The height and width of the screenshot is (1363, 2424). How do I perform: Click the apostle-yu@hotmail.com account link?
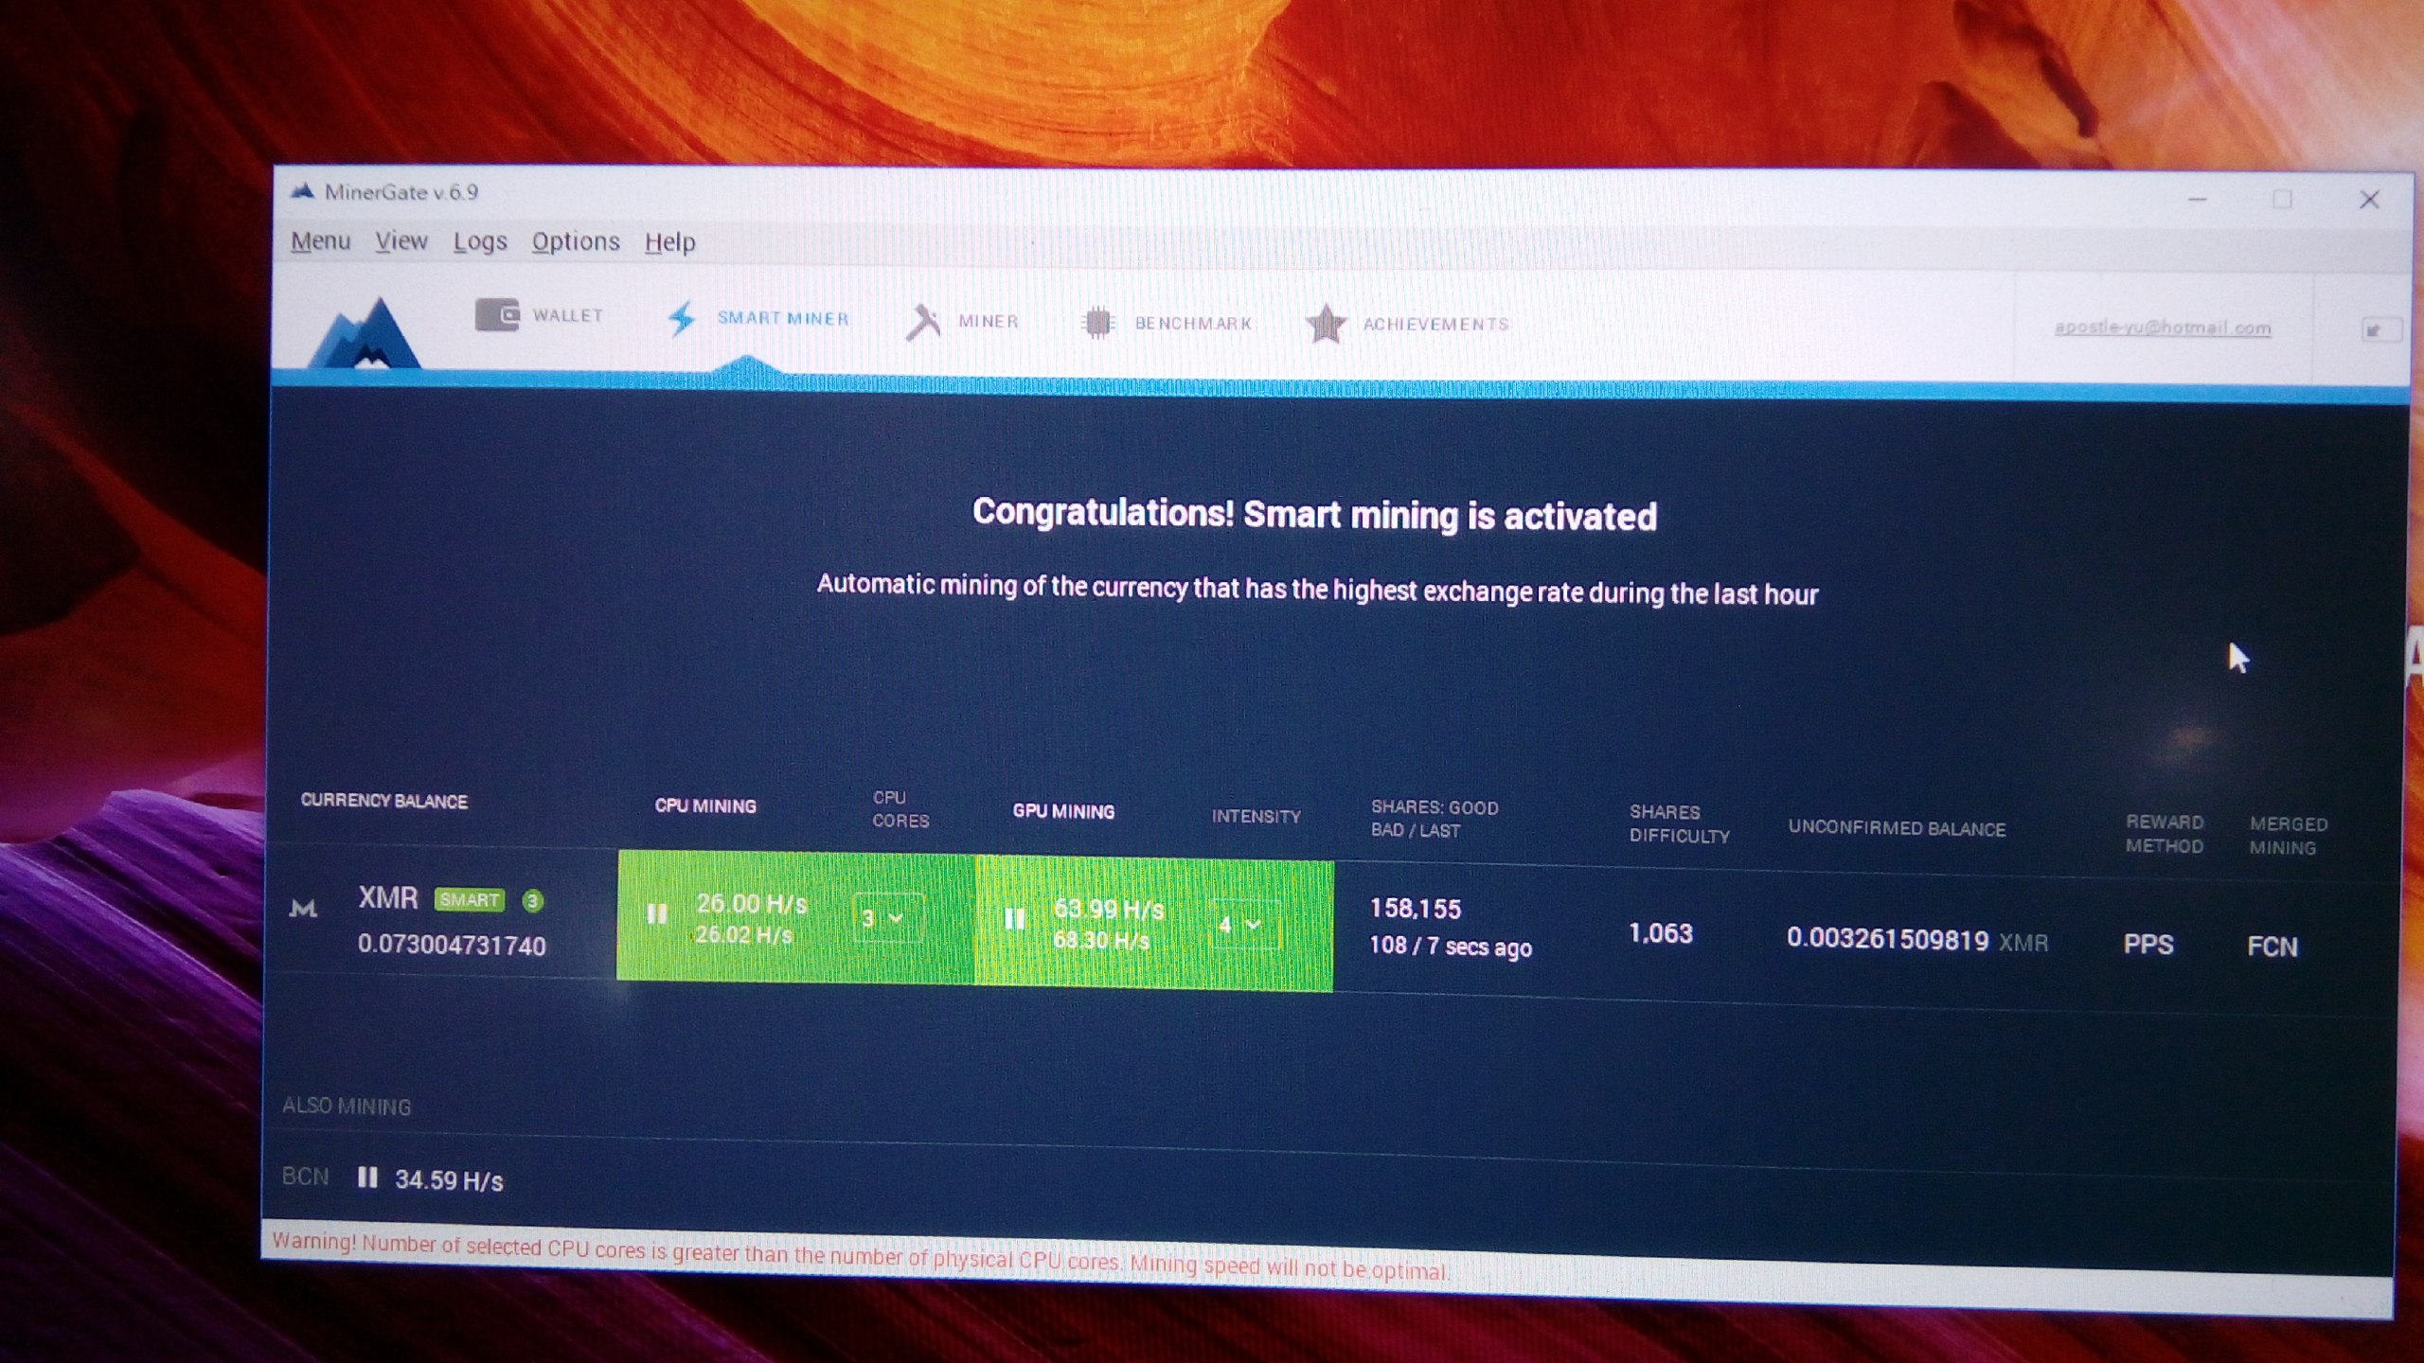tap(2163, 327)
